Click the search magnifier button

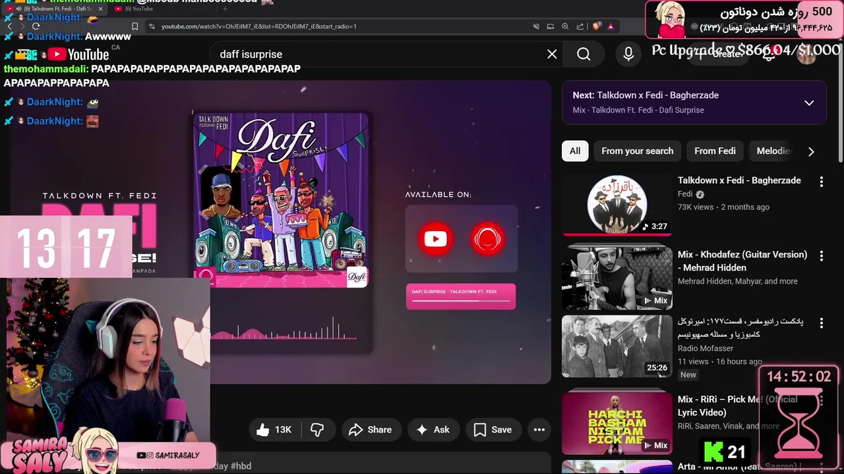(584, 54)
